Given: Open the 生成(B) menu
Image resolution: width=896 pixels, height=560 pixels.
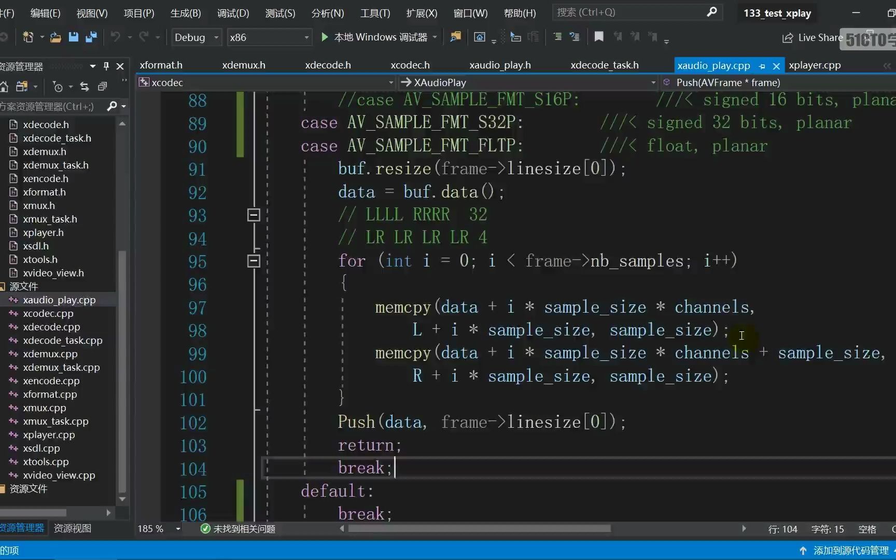Looking at the screenshot, I should pyautogui.click(x=186, y=13).
